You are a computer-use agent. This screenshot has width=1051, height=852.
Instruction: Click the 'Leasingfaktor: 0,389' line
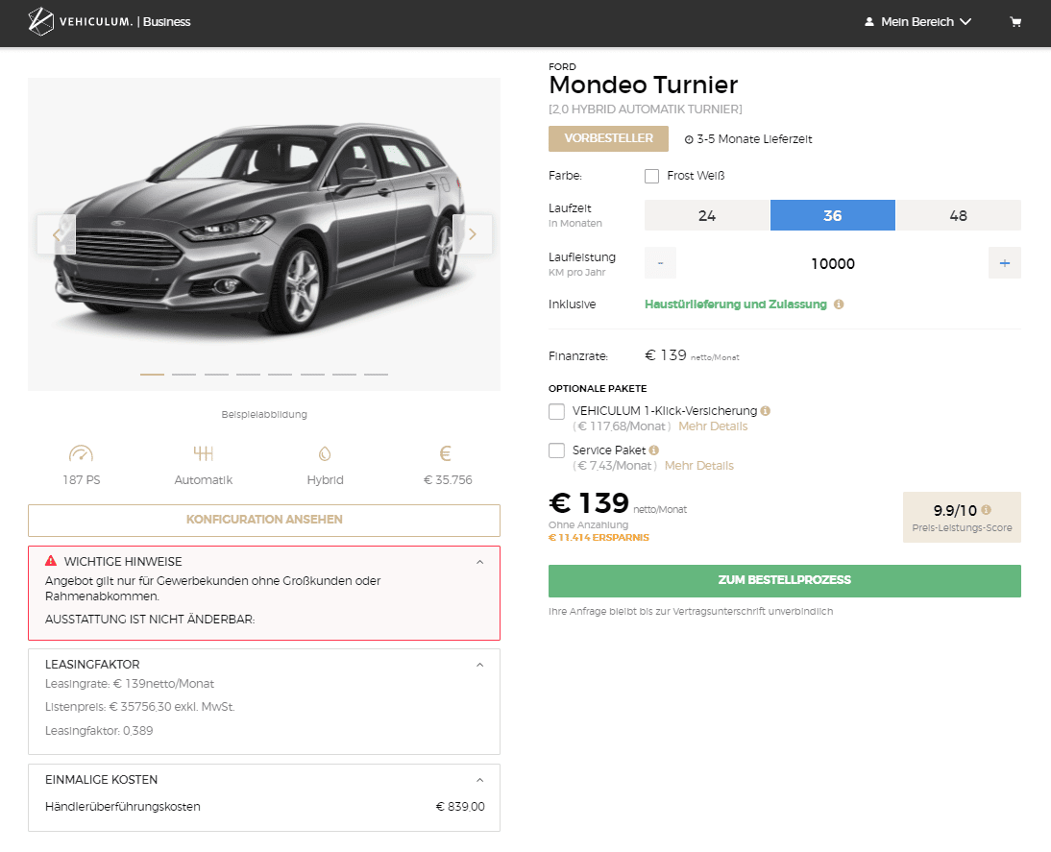[x=99, y=731]
